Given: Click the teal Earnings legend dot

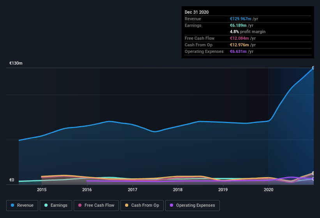Looking at the screenshot, I should coord(46,205).
